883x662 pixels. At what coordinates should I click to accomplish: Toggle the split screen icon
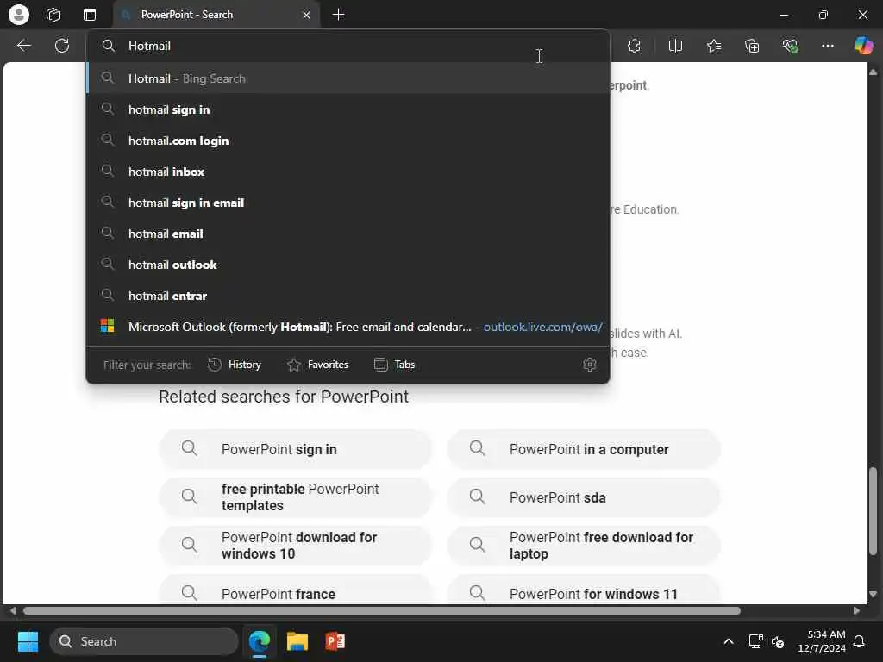pyautogui.click(x=675, y=47)
